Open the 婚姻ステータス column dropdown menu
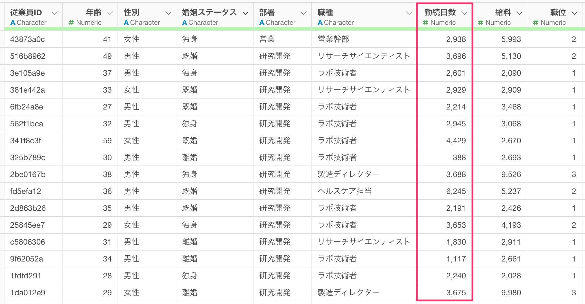 click(245, 13)
